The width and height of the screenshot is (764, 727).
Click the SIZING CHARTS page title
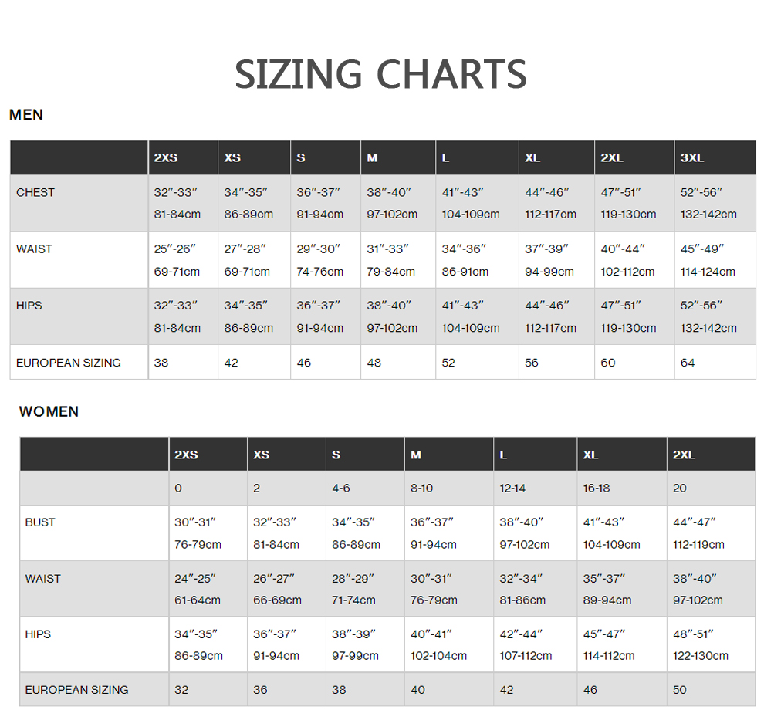click(380, 74)
